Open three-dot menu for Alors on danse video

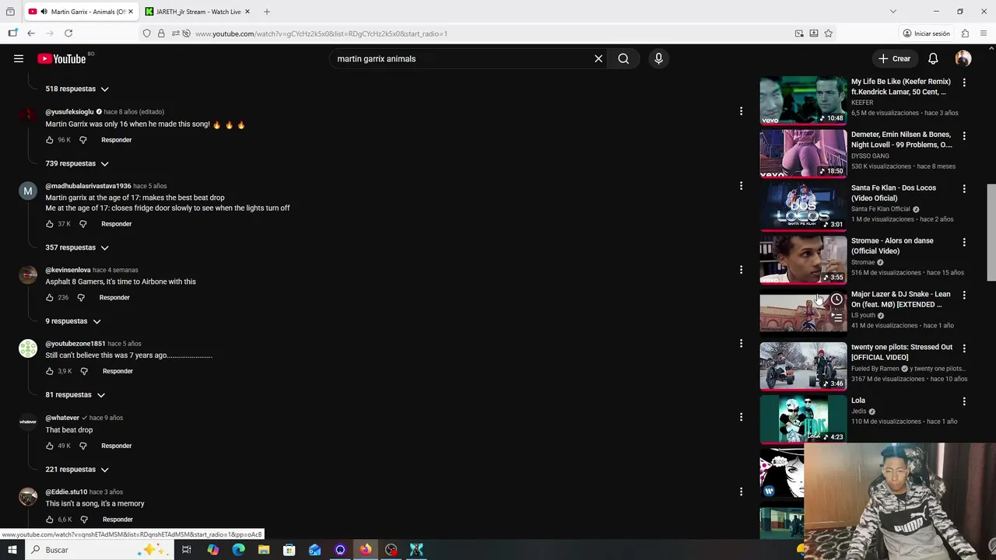(x=964, y=242)
